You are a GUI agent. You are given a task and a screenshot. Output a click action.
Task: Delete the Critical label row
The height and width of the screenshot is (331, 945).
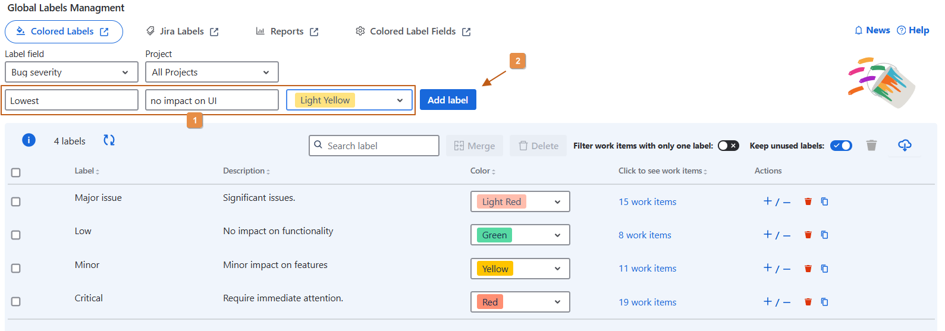pos(808,302)
